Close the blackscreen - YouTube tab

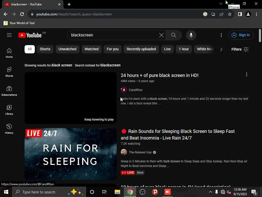pos(59,4)
